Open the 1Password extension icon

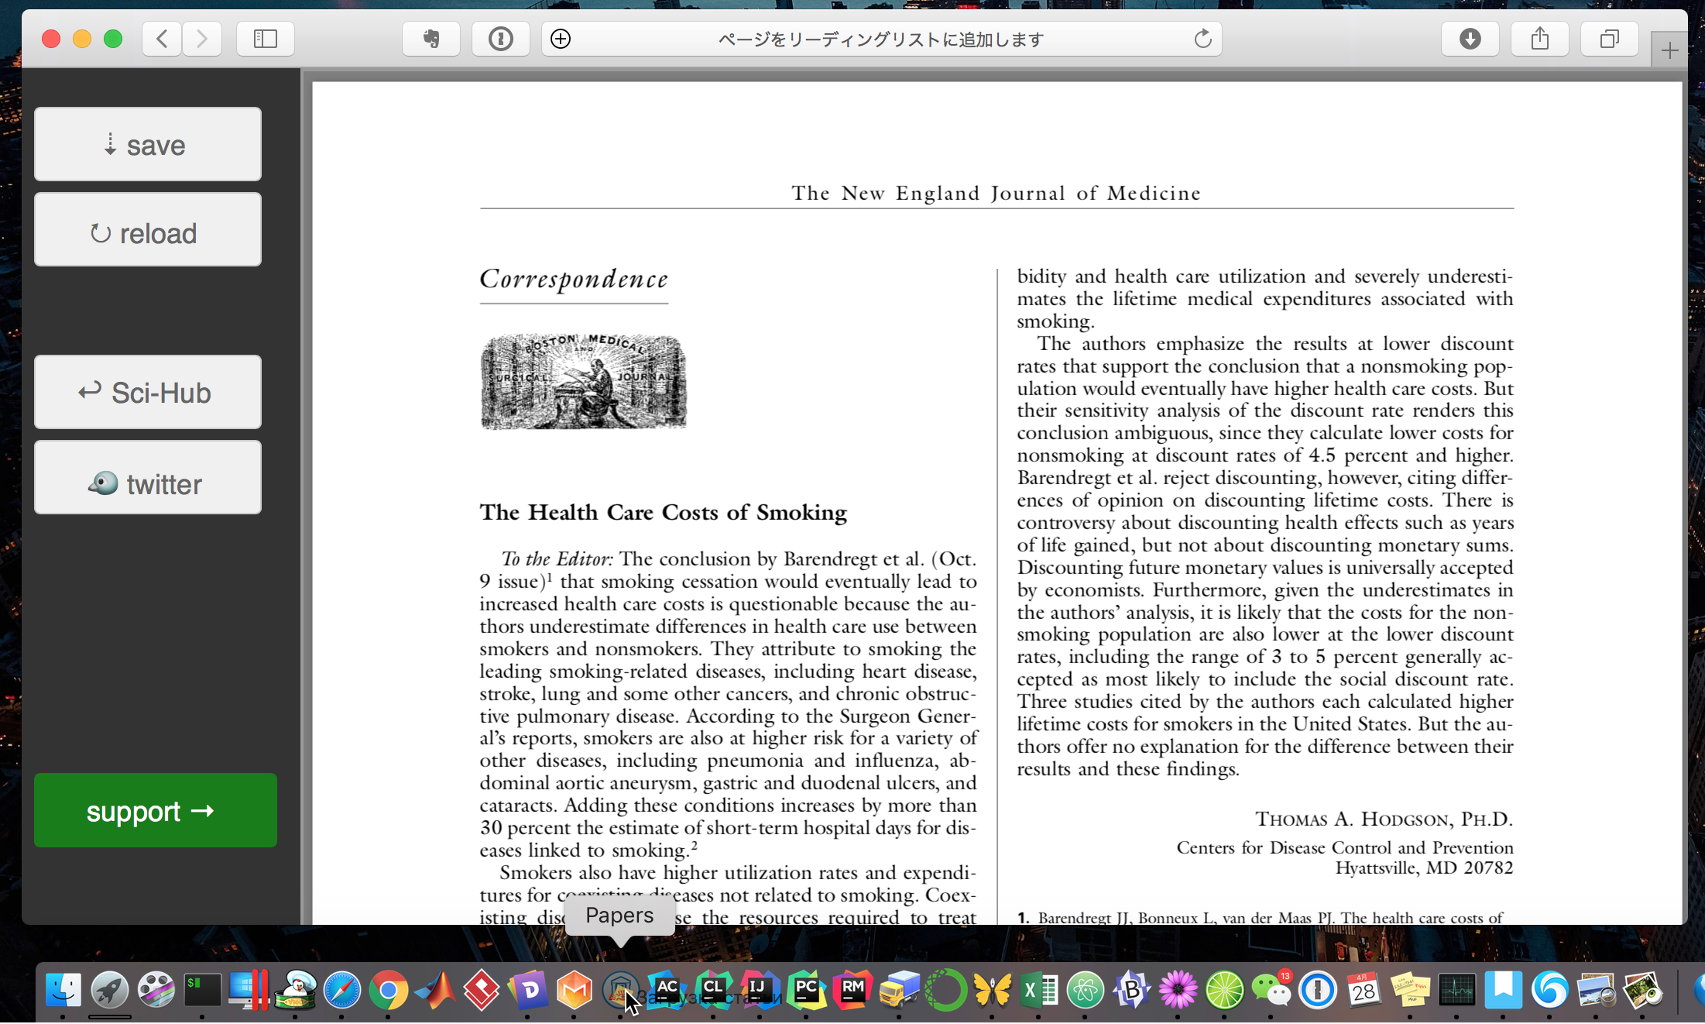(x=501, y=39)
